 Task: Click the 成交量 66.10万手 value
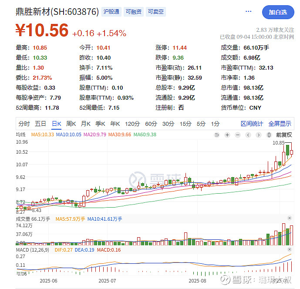point(256,48)
